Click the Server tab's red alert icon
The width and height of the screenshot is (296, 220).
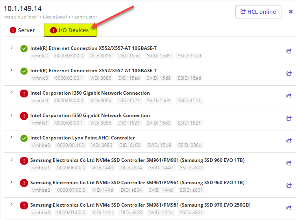(x=13, y=30)
